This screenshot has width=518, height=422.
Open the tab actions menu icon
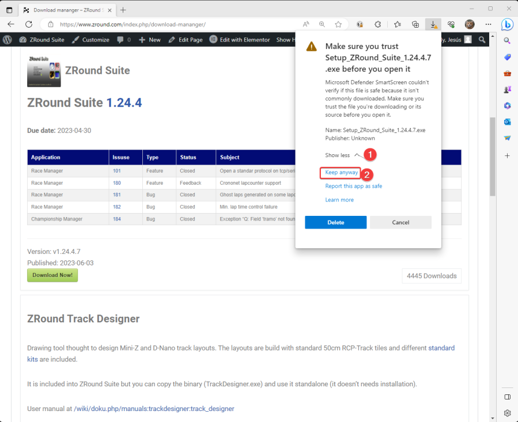click(9, 10)
